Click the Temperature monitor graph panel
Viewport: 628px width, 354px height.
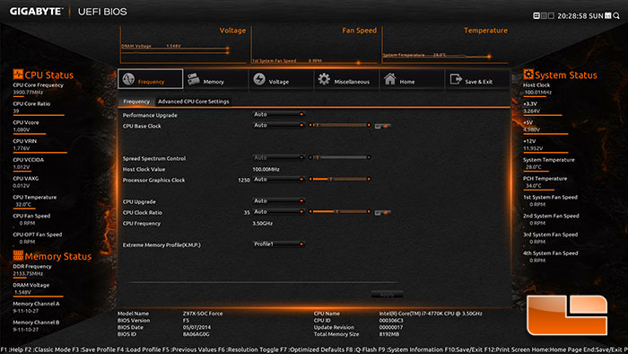(445, 45)
